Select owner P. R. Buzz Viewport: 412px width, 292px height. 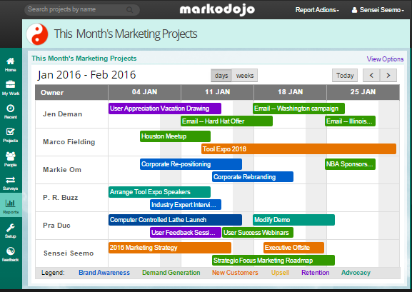[x=61, y=198]
